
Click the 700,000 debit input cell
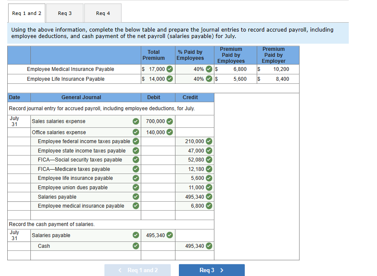click(x=156, y=121)
